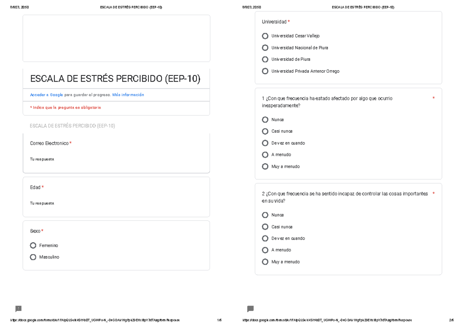This screenshot has width=464, height=328.
Task: Click question 2 text about 'incapaz de controlar'
Action: click(x=345, y=197)
